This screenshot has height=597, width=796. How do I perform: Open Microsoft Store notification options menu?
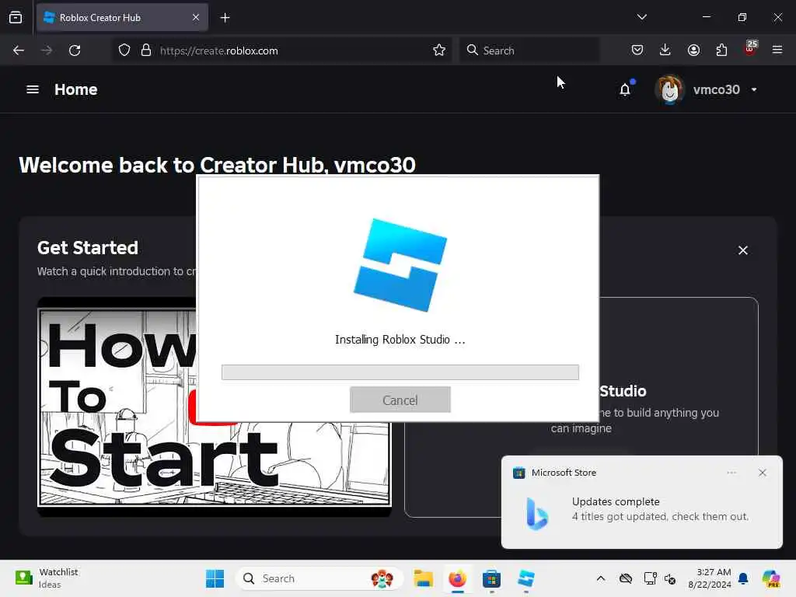731,473
